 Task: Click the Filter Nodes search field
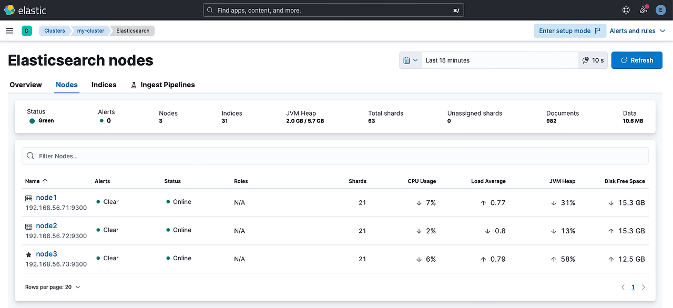click(335, 156)
